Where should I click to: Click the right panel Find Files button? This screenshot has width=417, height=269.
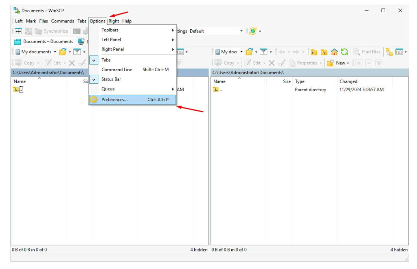[x=367, y=52]
